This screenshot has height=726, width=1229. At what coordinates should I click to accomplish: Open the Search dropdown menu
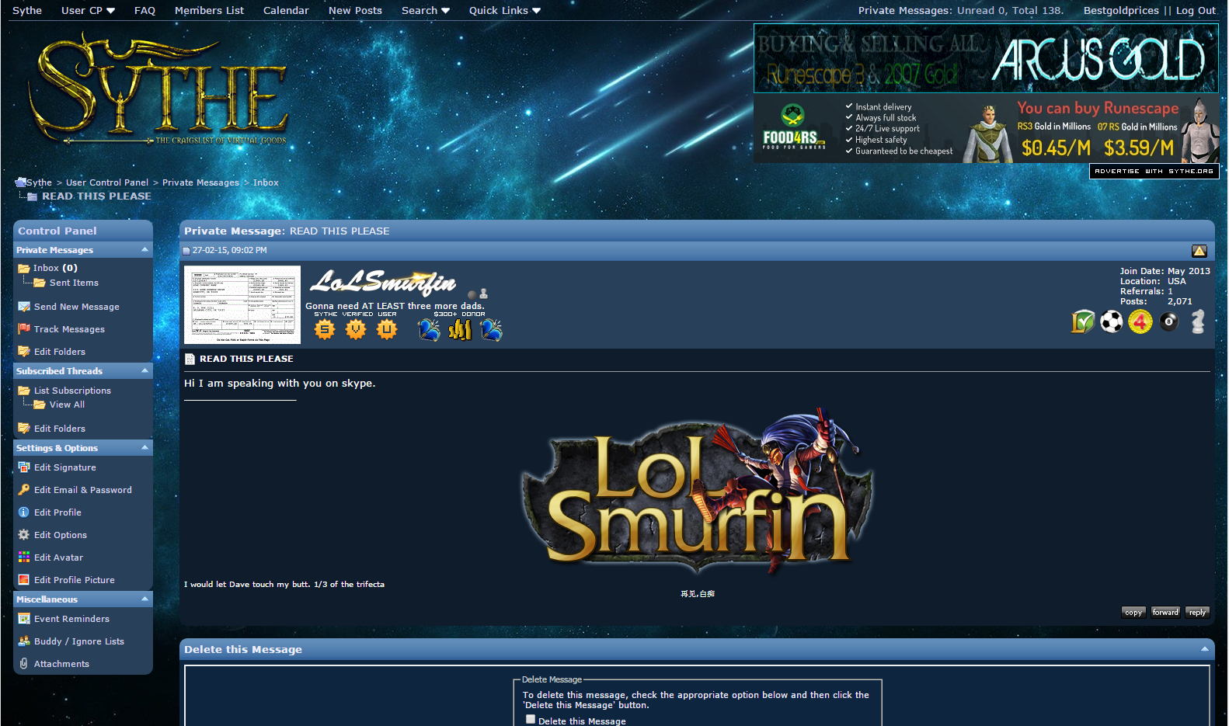coord(425,10)
